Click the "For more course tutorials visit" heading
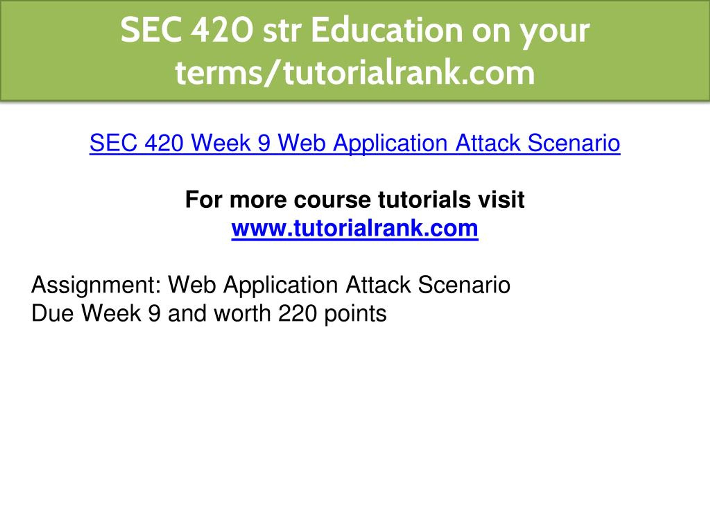710x532 pixels. click(x=355, y=200)
